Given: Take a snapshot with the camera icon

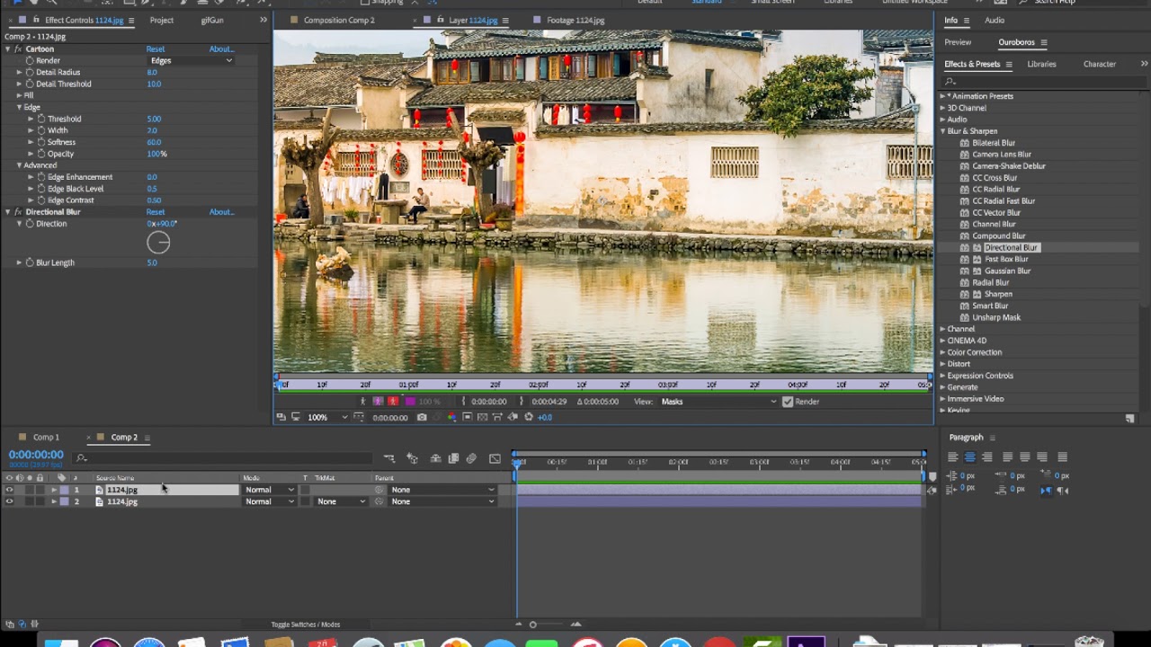Looking at the screenshot, I should (422, 417).
